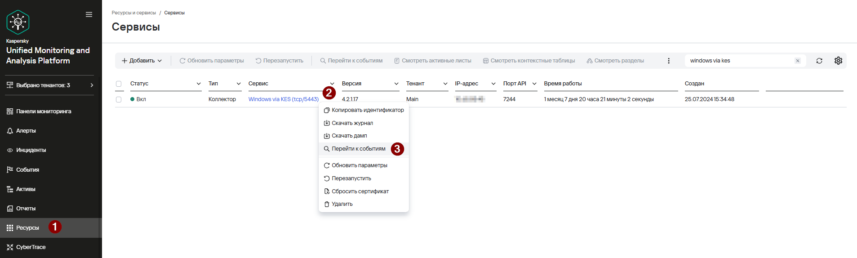This screenshot has height=258, width=857.
Task: Choose Перезапустить in context menu
Action: tap(364, 178)
